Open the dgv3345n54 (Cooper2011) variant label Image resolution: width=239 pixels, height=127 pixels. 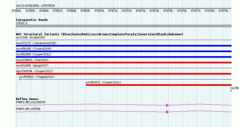35,71
